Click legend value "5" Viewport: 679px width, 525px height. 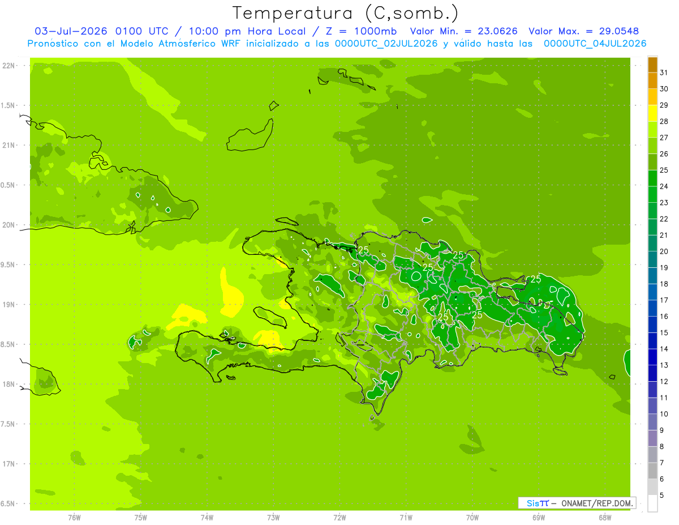click(662, 496)
